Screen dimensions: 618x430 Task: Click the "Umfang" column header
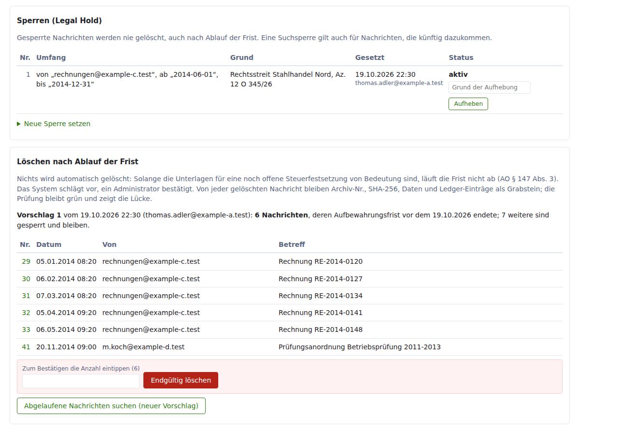[51, 57]
